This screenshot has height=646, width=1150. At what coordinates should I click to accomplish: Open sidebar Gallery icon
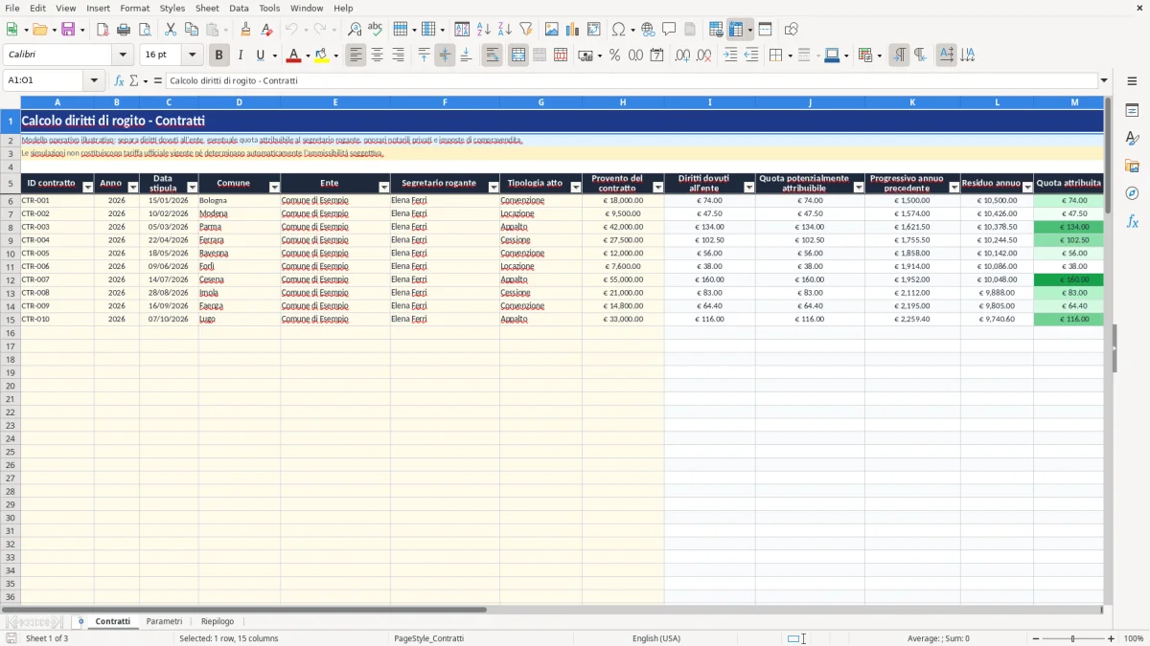(1132, 166)
